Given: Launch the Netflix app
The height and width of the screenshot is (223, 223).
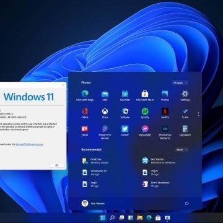Looking at the screenshot, I should click(x=165, y=113).
